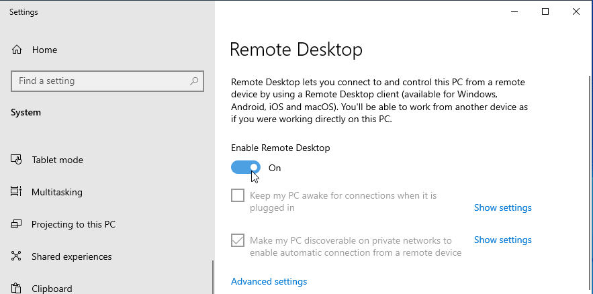Check Keep my PC awake checkbox
Viewport: 593px width, 294px height.
238,195
